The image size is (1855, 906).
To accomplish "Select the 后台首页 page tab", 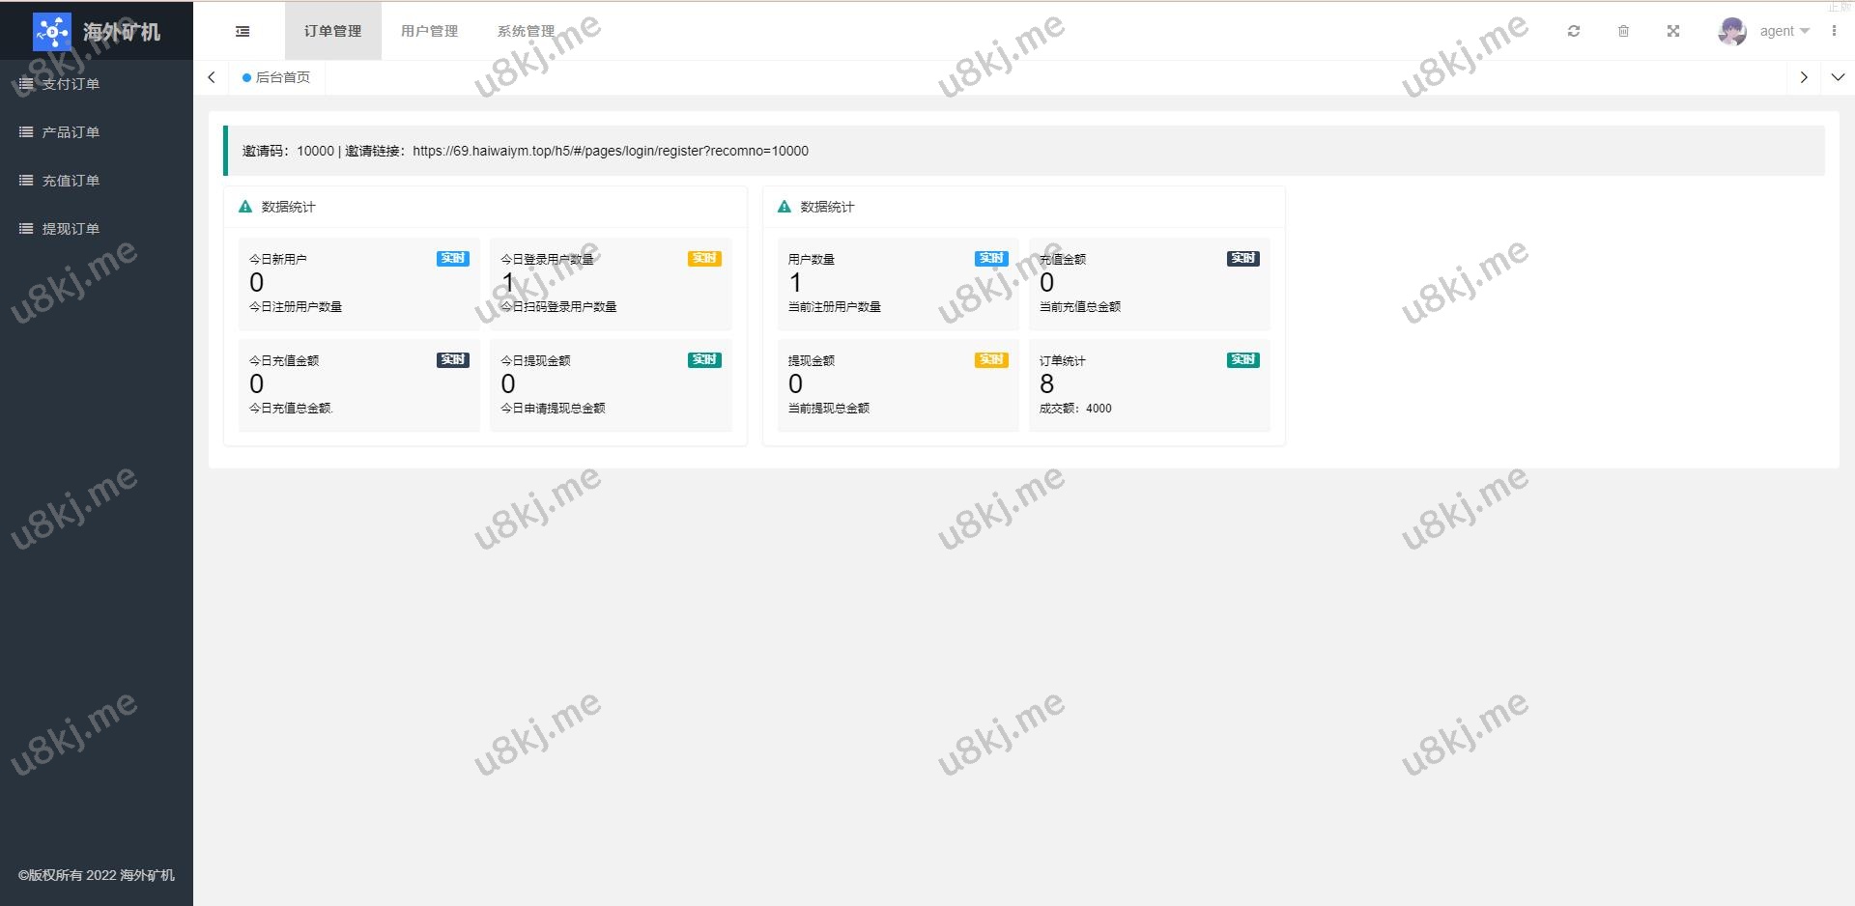I will 282,77.
